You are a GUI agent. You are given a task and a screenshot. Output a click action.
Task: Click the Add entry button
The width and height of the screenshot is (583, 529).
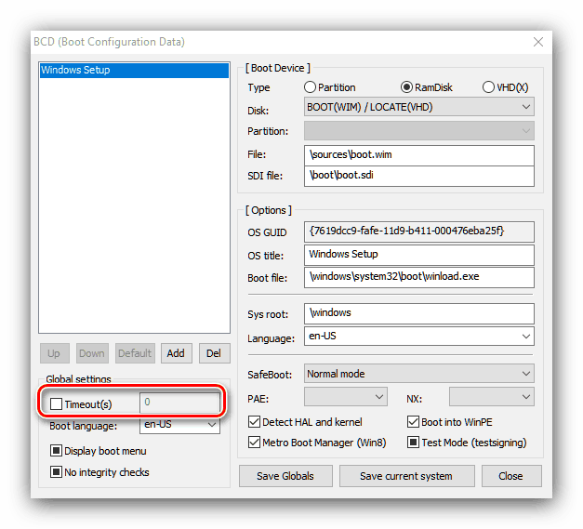pyautogui.click(x=177, y=353)
